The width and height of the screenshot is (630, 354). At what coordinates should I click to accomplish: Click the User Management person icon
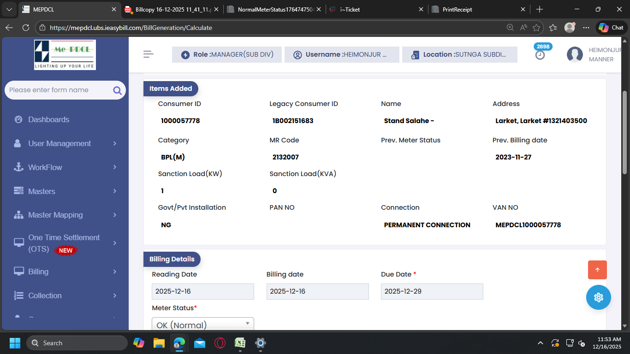18,143
